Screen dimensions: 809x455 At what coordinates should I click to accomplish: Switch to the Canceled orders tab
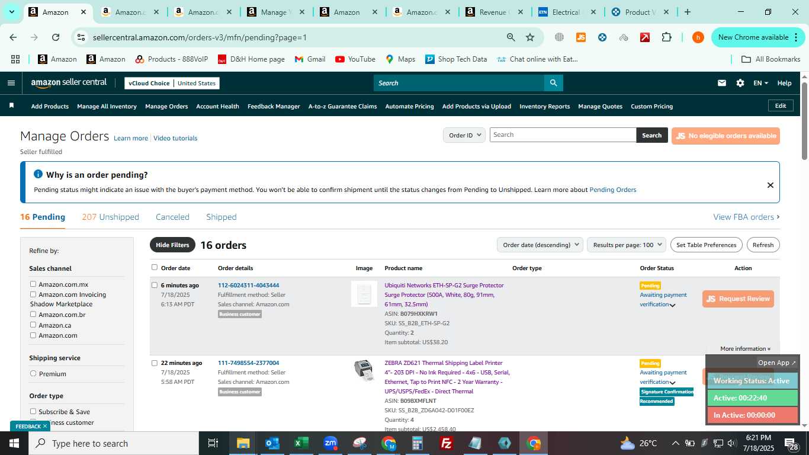(172, 217)
